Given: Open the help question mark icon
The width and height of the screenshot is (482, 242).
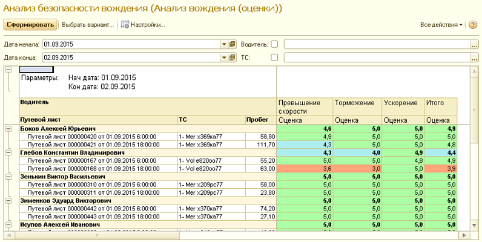Looking at the screenshot, I should (x=473, y=25).
